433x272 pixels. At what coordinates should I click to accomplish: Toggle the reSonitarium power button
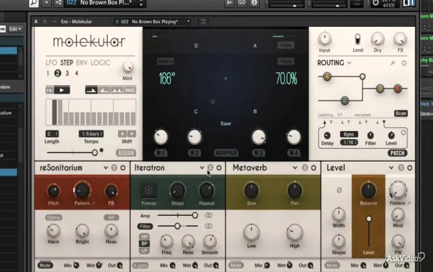point(123,168)
